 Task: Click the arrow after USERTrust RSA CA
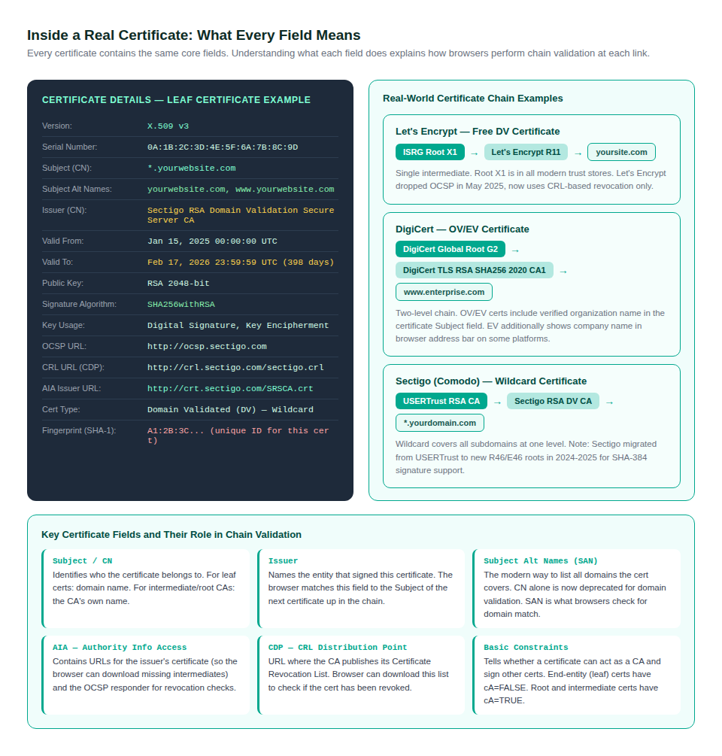click(497, 402)
